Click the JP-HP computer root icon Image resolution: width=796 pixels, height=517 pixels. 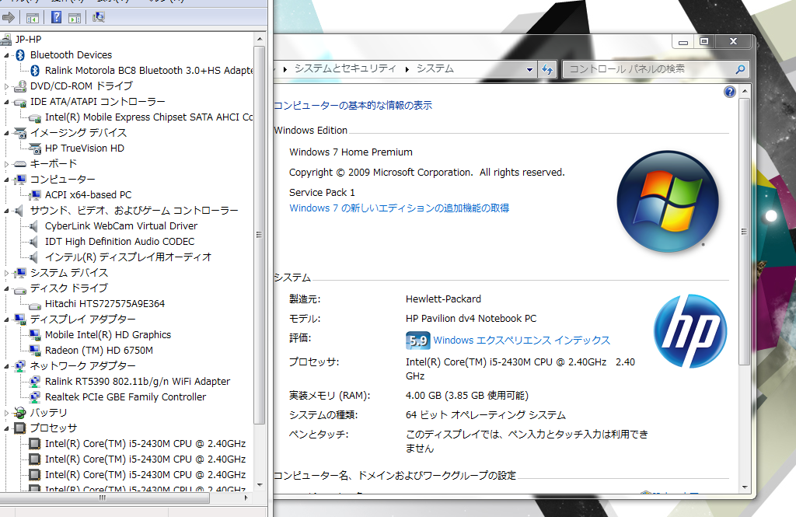tap(6, 39)
